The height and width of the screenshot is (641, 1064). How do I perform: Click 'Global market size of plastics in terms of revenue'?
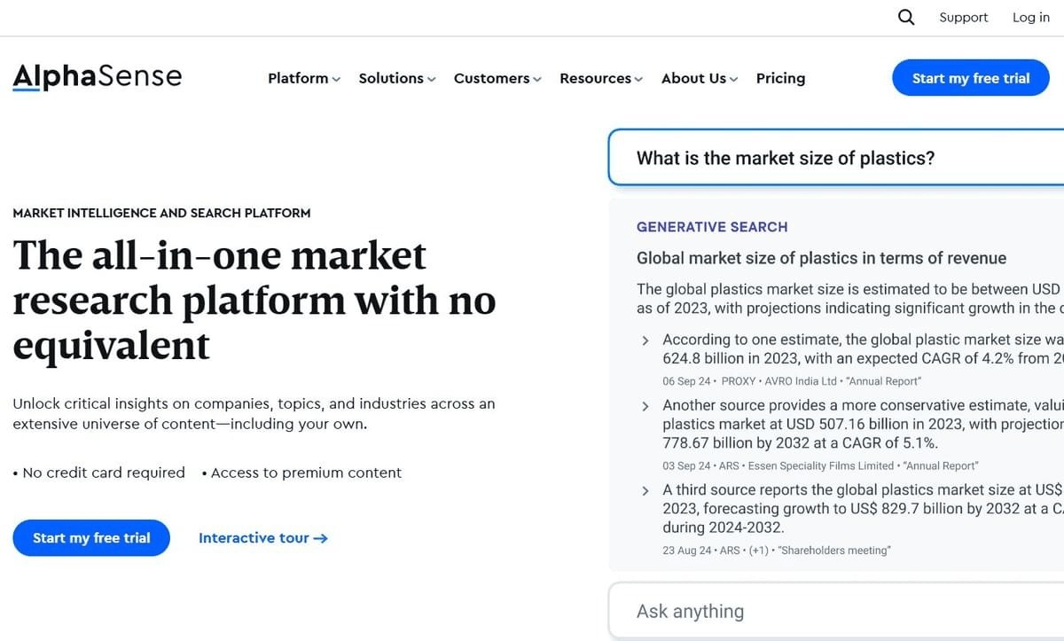click(821, 258)
